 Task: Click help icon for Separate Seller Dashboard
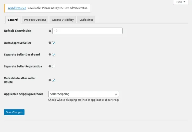pyautogui.click(x=50, y=55)
